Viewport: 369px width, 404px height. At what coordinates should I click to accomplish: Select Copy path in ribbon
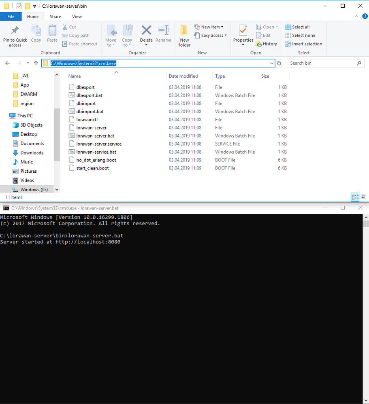tap(76, 36)
